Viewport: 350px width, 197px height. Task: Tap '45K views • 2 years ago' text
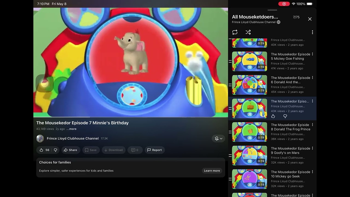(287, 92)
